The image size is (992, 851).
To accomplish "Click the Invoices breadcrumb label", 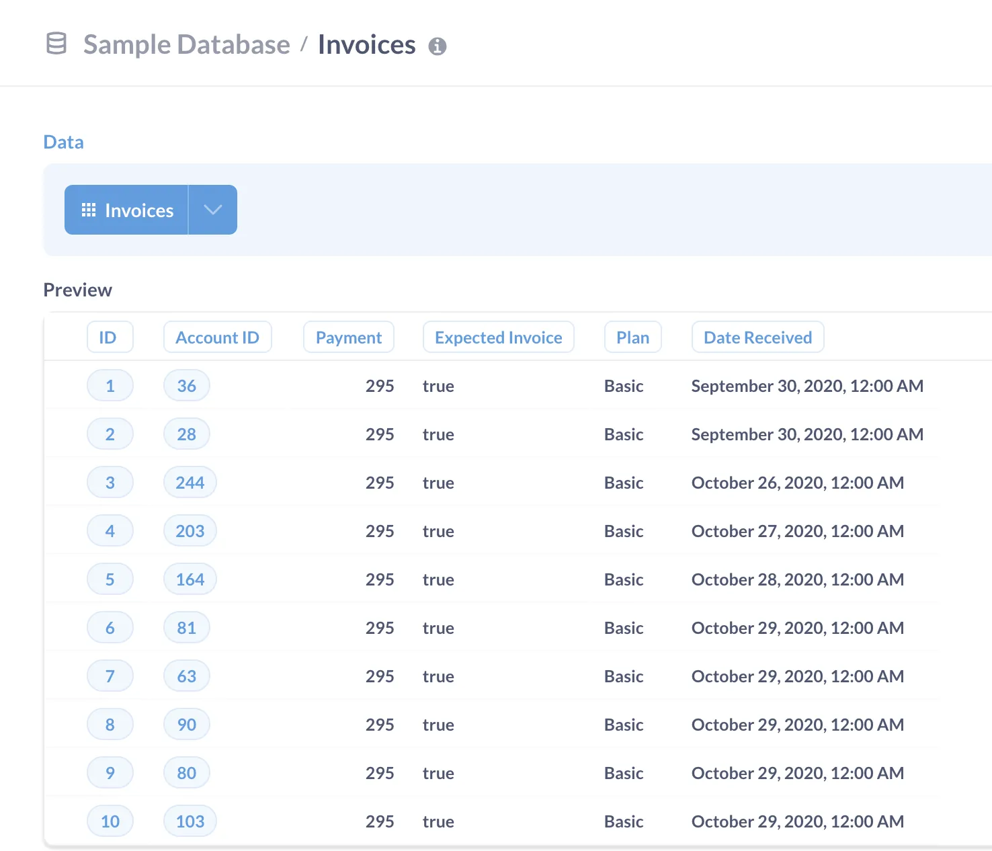I will 366,44.
